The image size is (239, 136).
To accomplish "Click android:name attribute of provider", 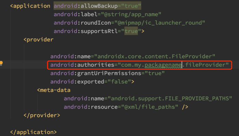I will (71, 56).
